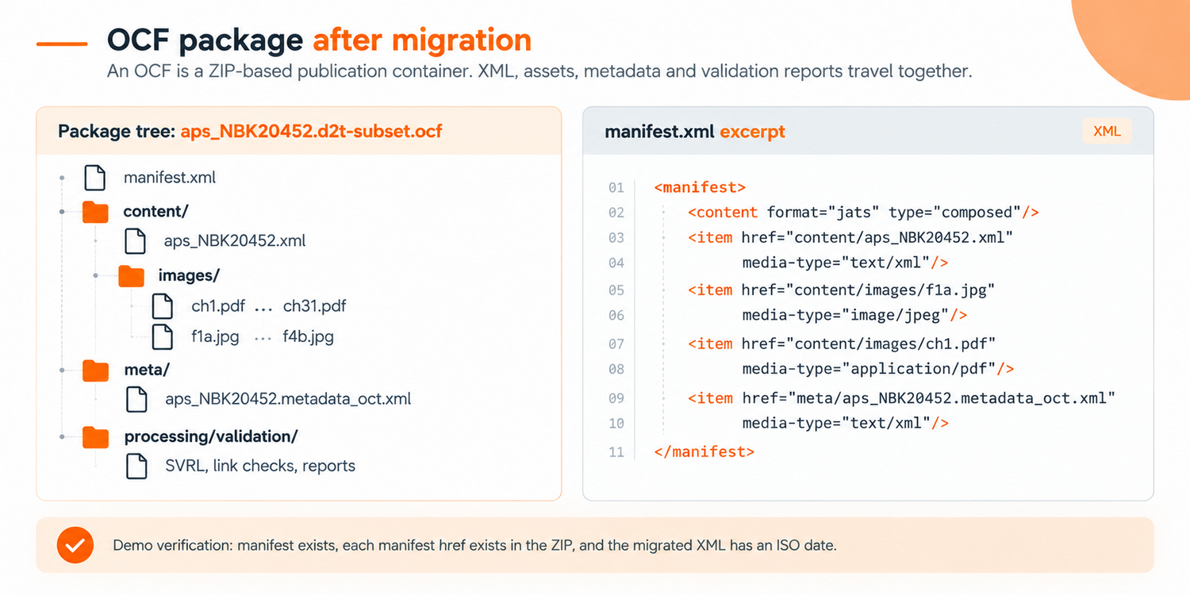
Task: Click the f4b.jpg file name
Action: click(x=309, y=336)
